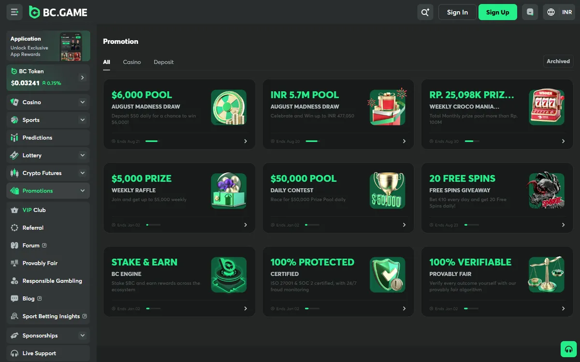580x362 pixels.
Task: Open the 100% Protected Certified card
Action: pyautogui.click(x=338, y=282)
